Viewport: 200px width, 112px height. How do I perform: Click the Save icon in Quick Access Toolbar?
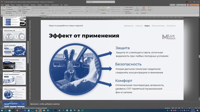pos(2,15)
